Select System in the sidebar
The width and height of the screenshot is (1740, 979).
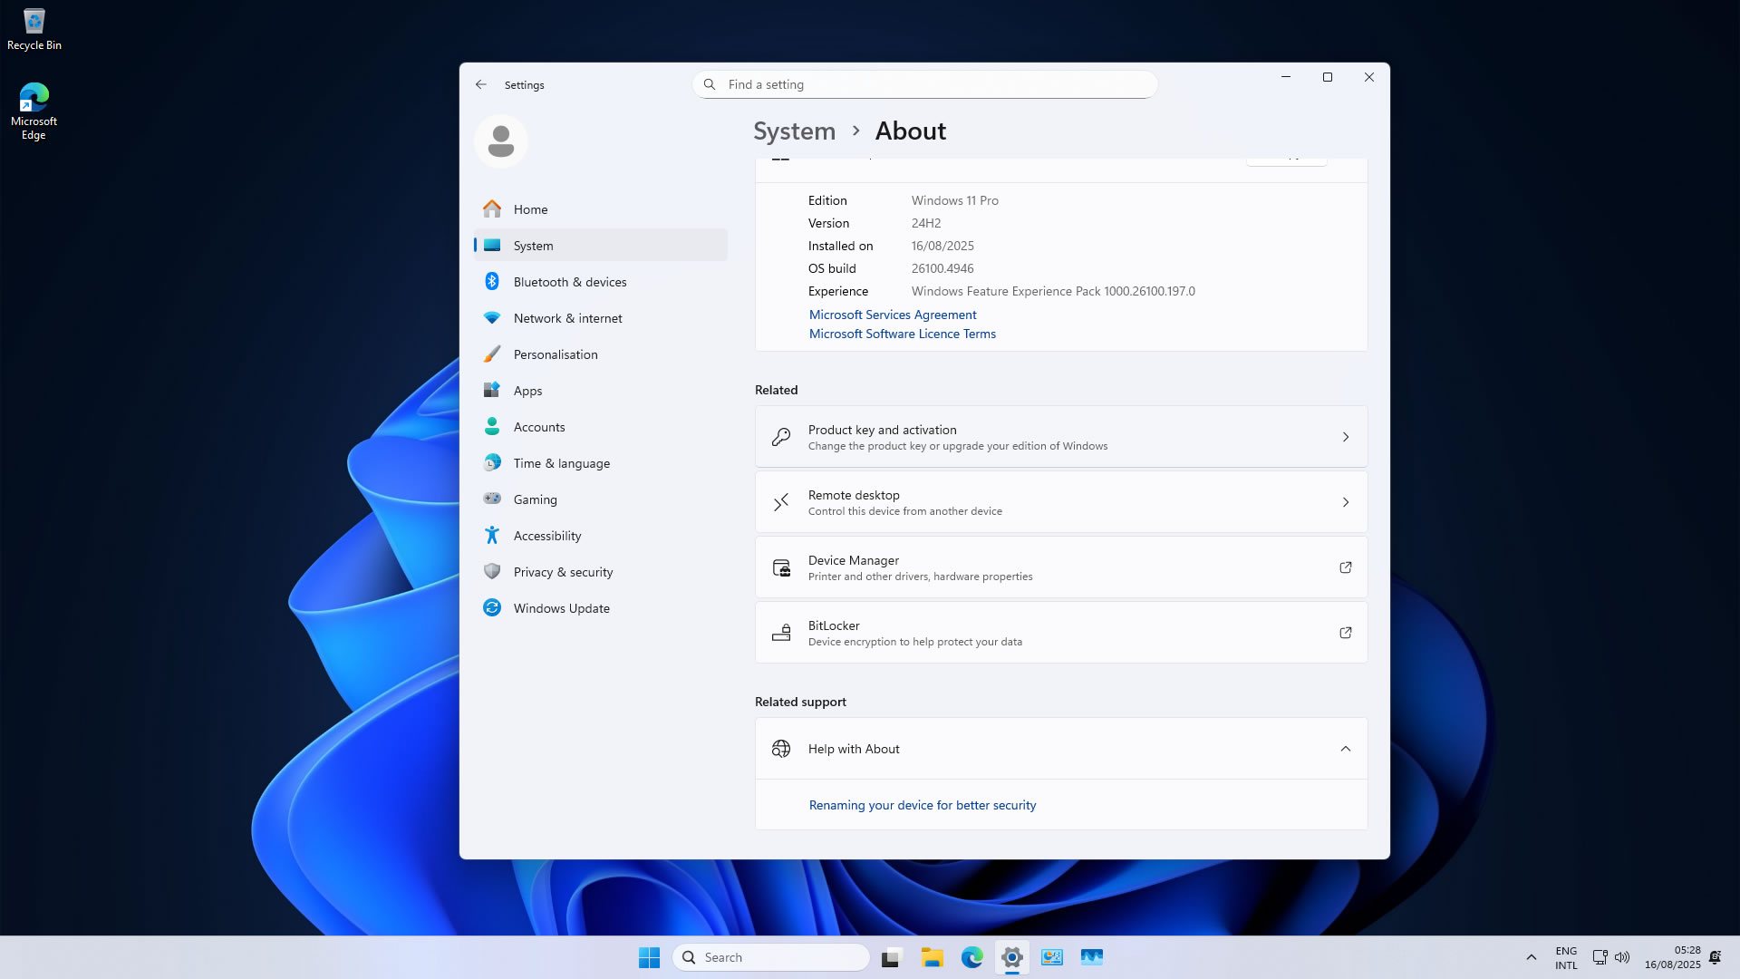coord(600,246)
